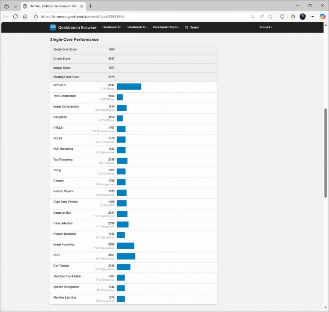Select the Crypto Score row label

(62, 59)
